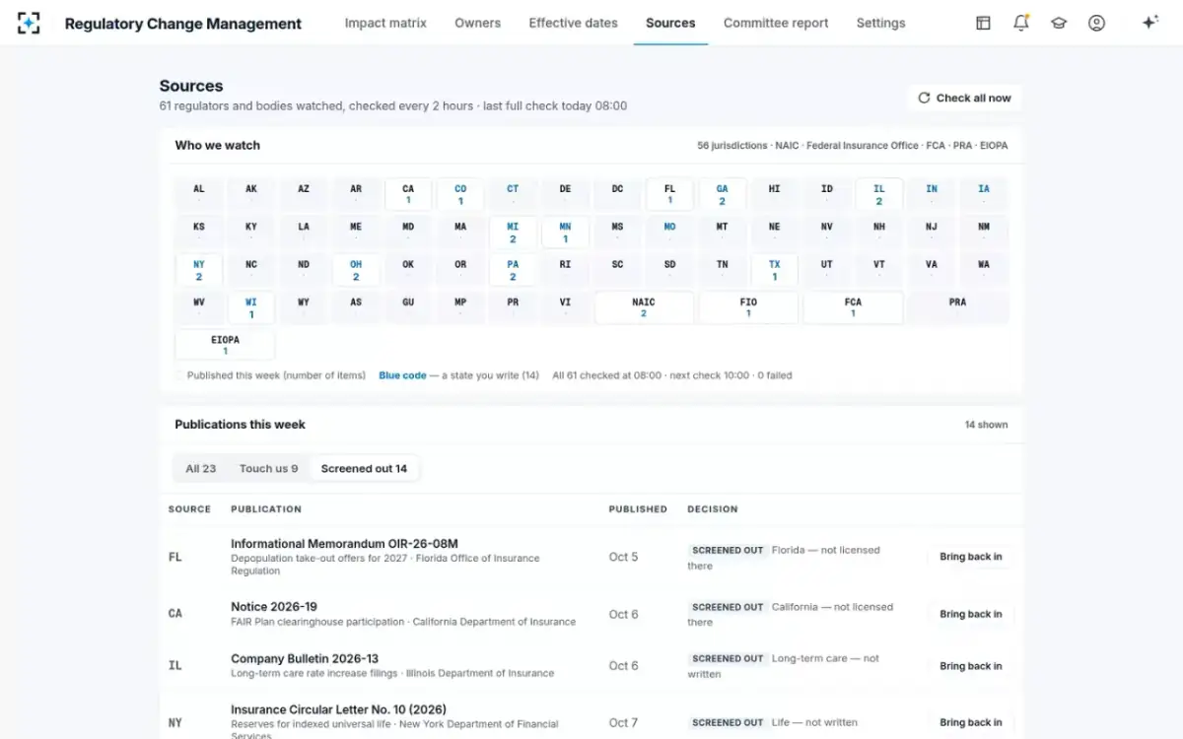Go to Impact matrix tab

pyautogui.click(x=385, y=23)
